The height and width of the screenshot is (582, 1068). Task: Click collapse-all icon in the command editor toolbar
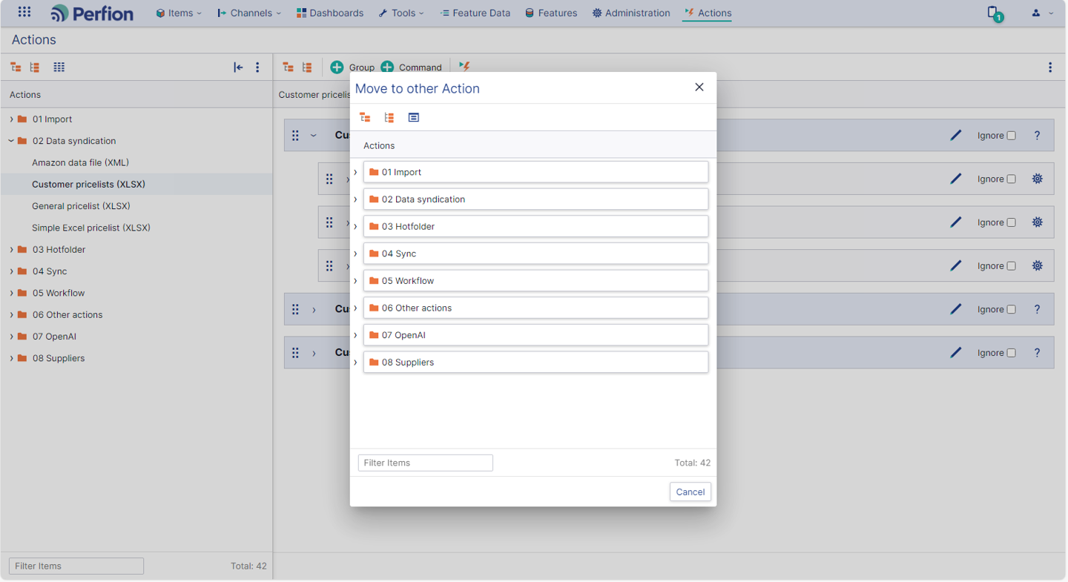288,67
